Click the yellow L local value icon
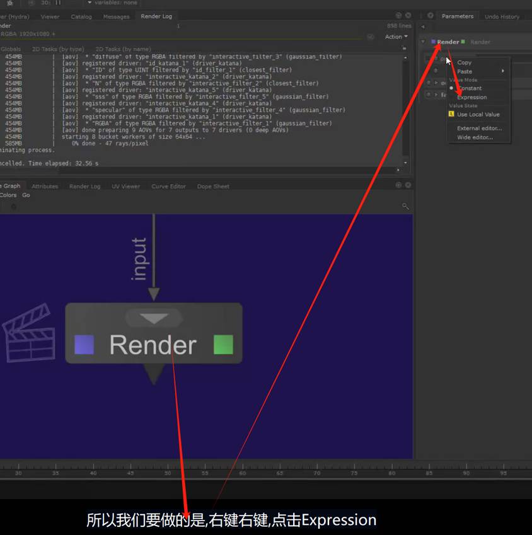 pos(451,115)
